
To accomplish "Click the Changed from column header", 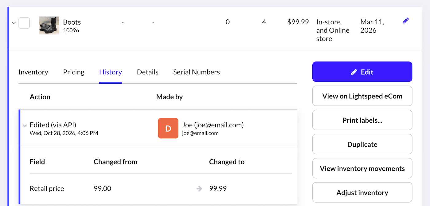I will [x=115, y=162].
